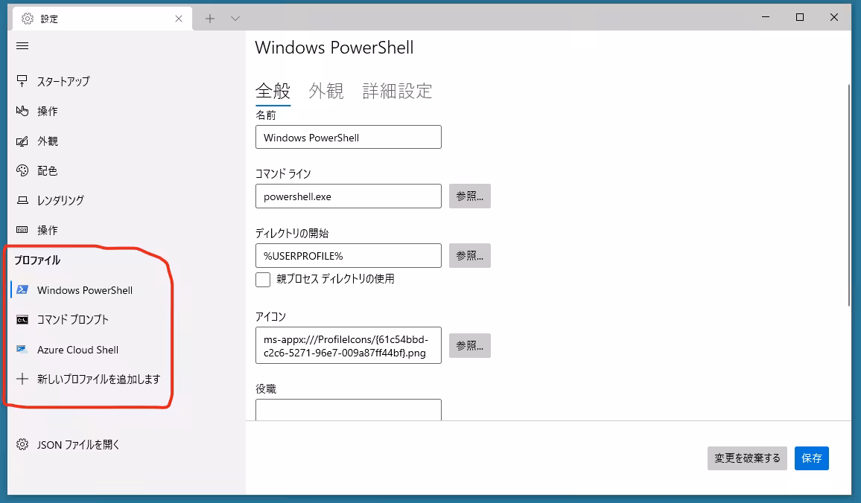Click the レンダリング rendering icon
Image resolution: width=861 pixels, height=503 pixels.
coord(22,200)
